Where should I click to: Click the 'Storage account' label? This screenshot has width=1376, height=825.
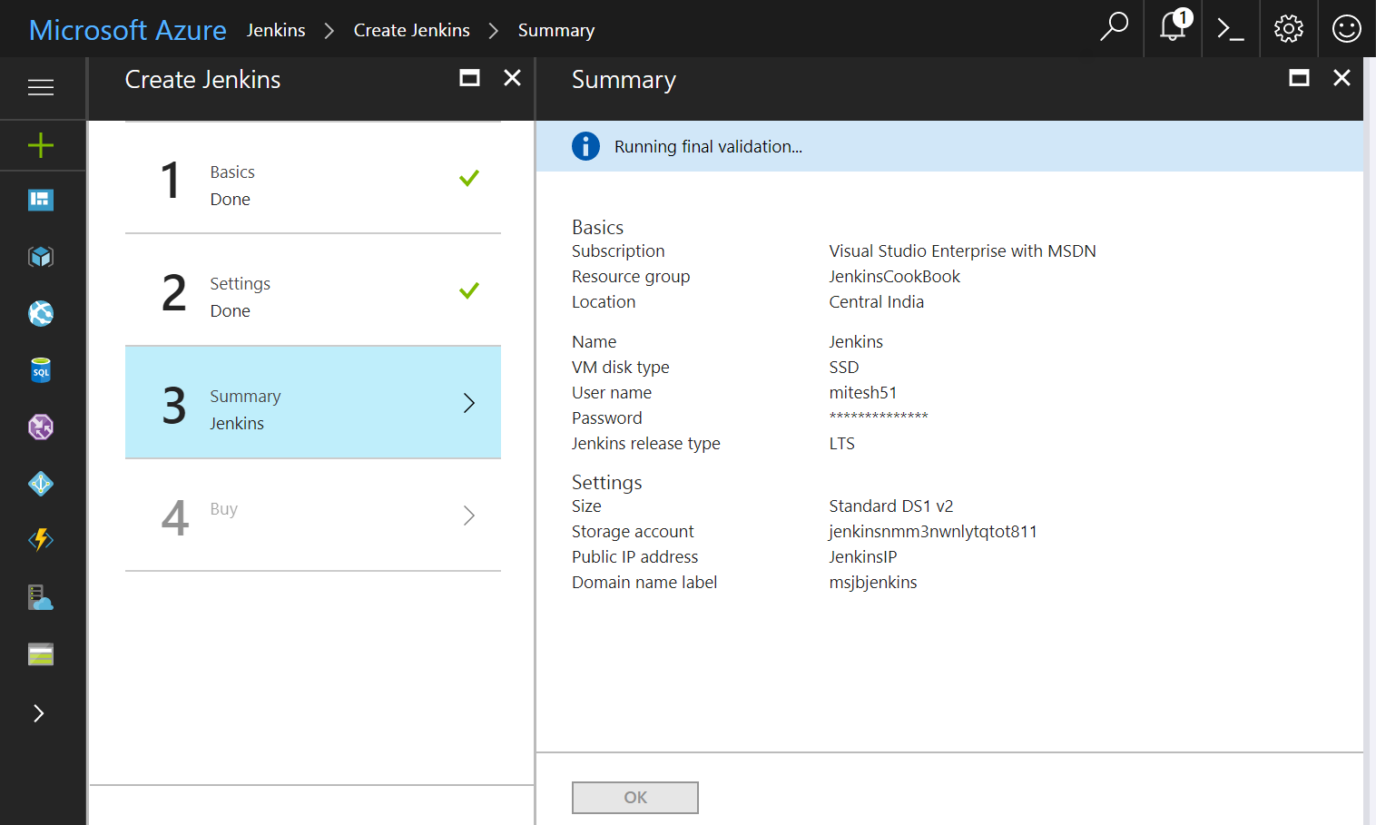point(633,531)
